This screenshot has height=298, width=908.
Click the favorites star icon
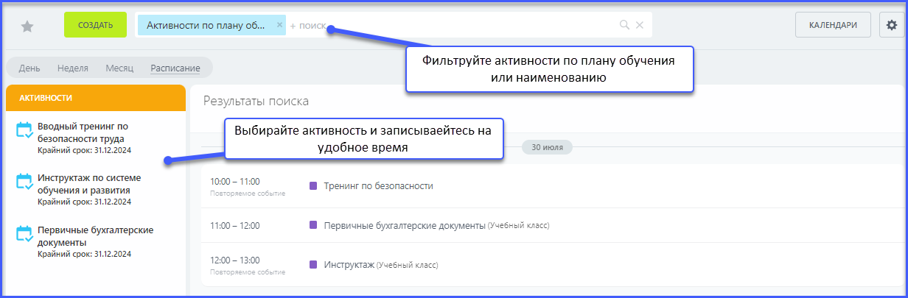pyautogui.click(x=27, y=26)
